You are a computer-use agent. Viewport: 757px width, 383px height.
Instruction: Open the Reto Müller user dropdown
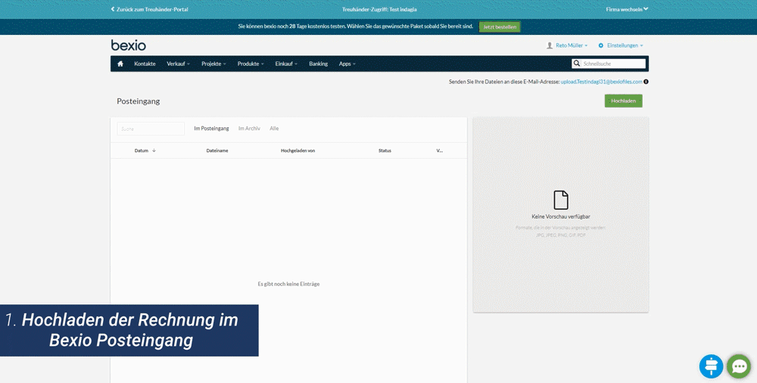pos(567,45)
